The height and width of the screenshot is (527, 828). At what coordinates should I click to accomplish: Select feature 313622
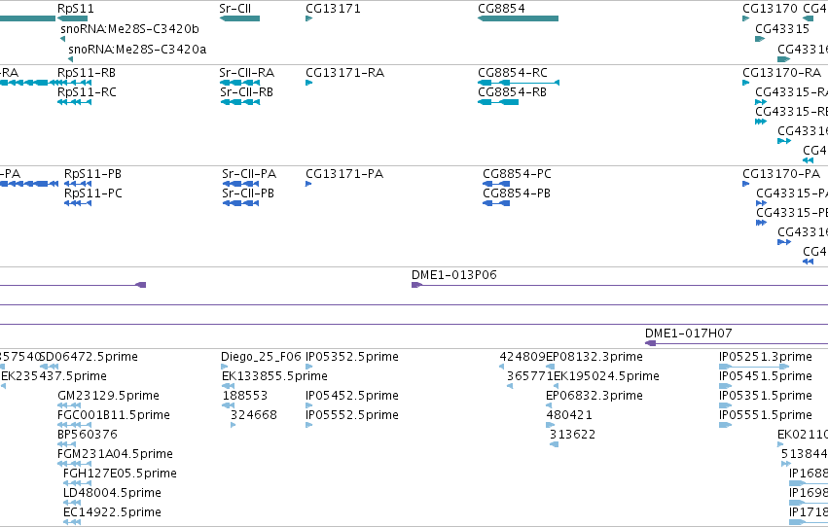coord(572,435)
